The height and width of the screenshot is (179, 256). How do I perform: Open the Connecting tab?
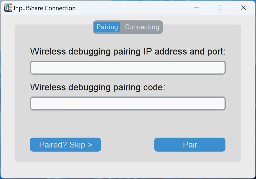pyautogui.click(x=142, y=27)
